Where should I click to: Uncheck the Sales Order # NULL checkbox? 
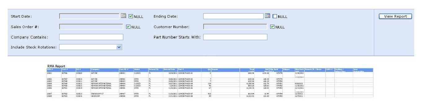129,27
